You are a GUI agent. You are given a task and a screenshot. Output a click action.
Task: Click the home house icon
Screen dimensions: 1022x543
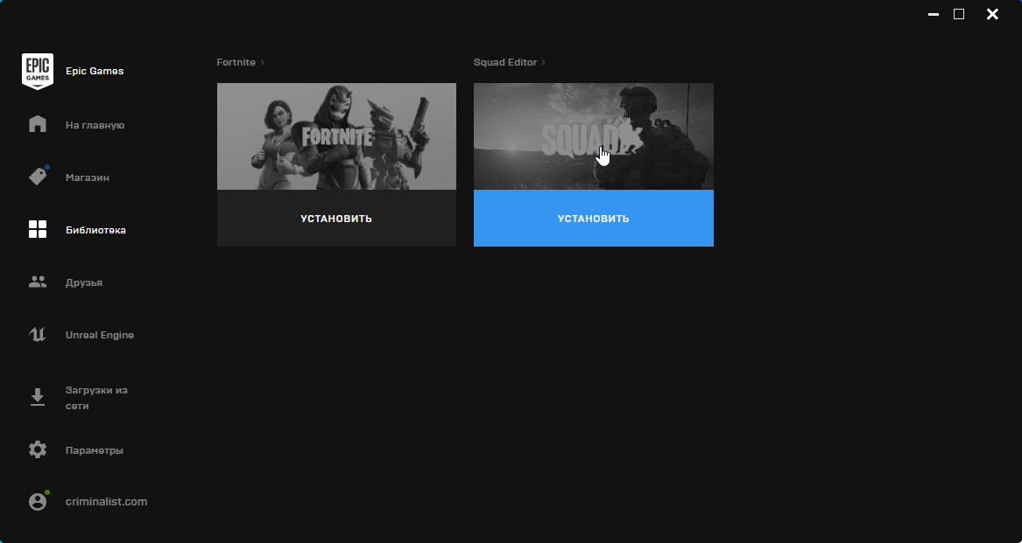point(38,124)
